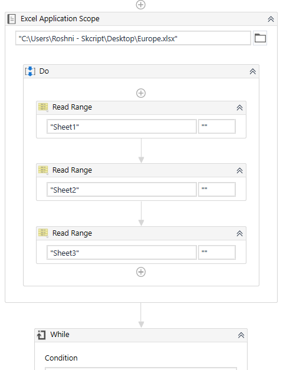Click the Sheet2 Read Range activity icon

point(43,170)
